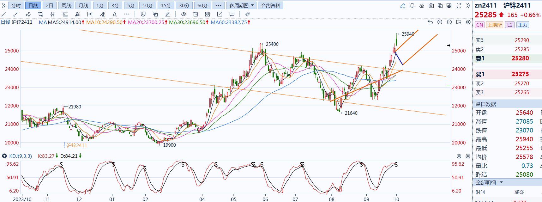Image resolution: width=542 pixels, height=202 pixels.
Task: Zoom in the chart with plus icon
Action: coord(440,22)
